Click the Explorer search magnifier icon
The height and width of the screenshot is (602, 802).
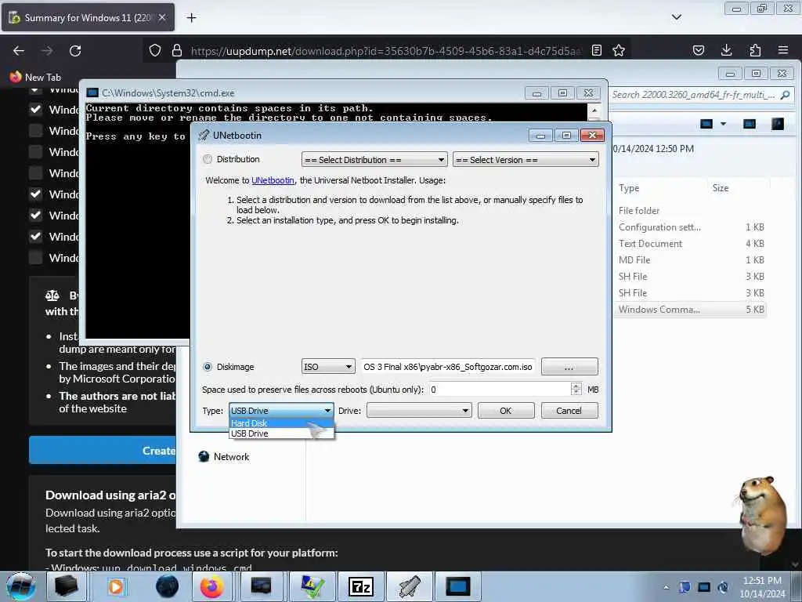coord(785,95)
